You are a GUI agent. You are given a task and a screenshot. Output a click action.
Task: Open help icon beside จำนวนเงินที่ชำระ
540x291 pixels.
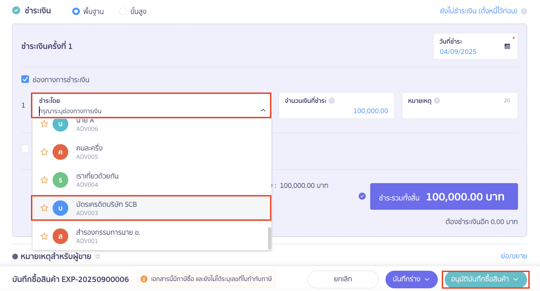pos(332,101)
